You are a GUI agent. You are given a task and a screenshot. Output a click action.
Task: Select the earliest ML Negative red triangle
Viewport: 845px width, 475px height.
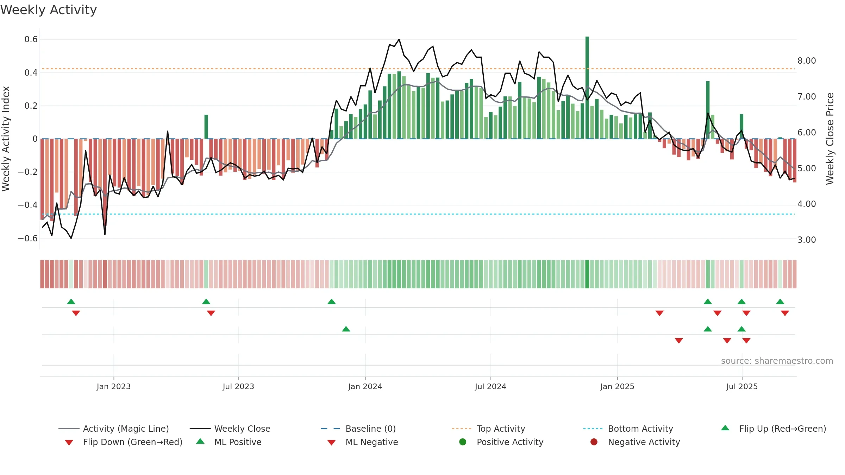(x=679, y=341)
